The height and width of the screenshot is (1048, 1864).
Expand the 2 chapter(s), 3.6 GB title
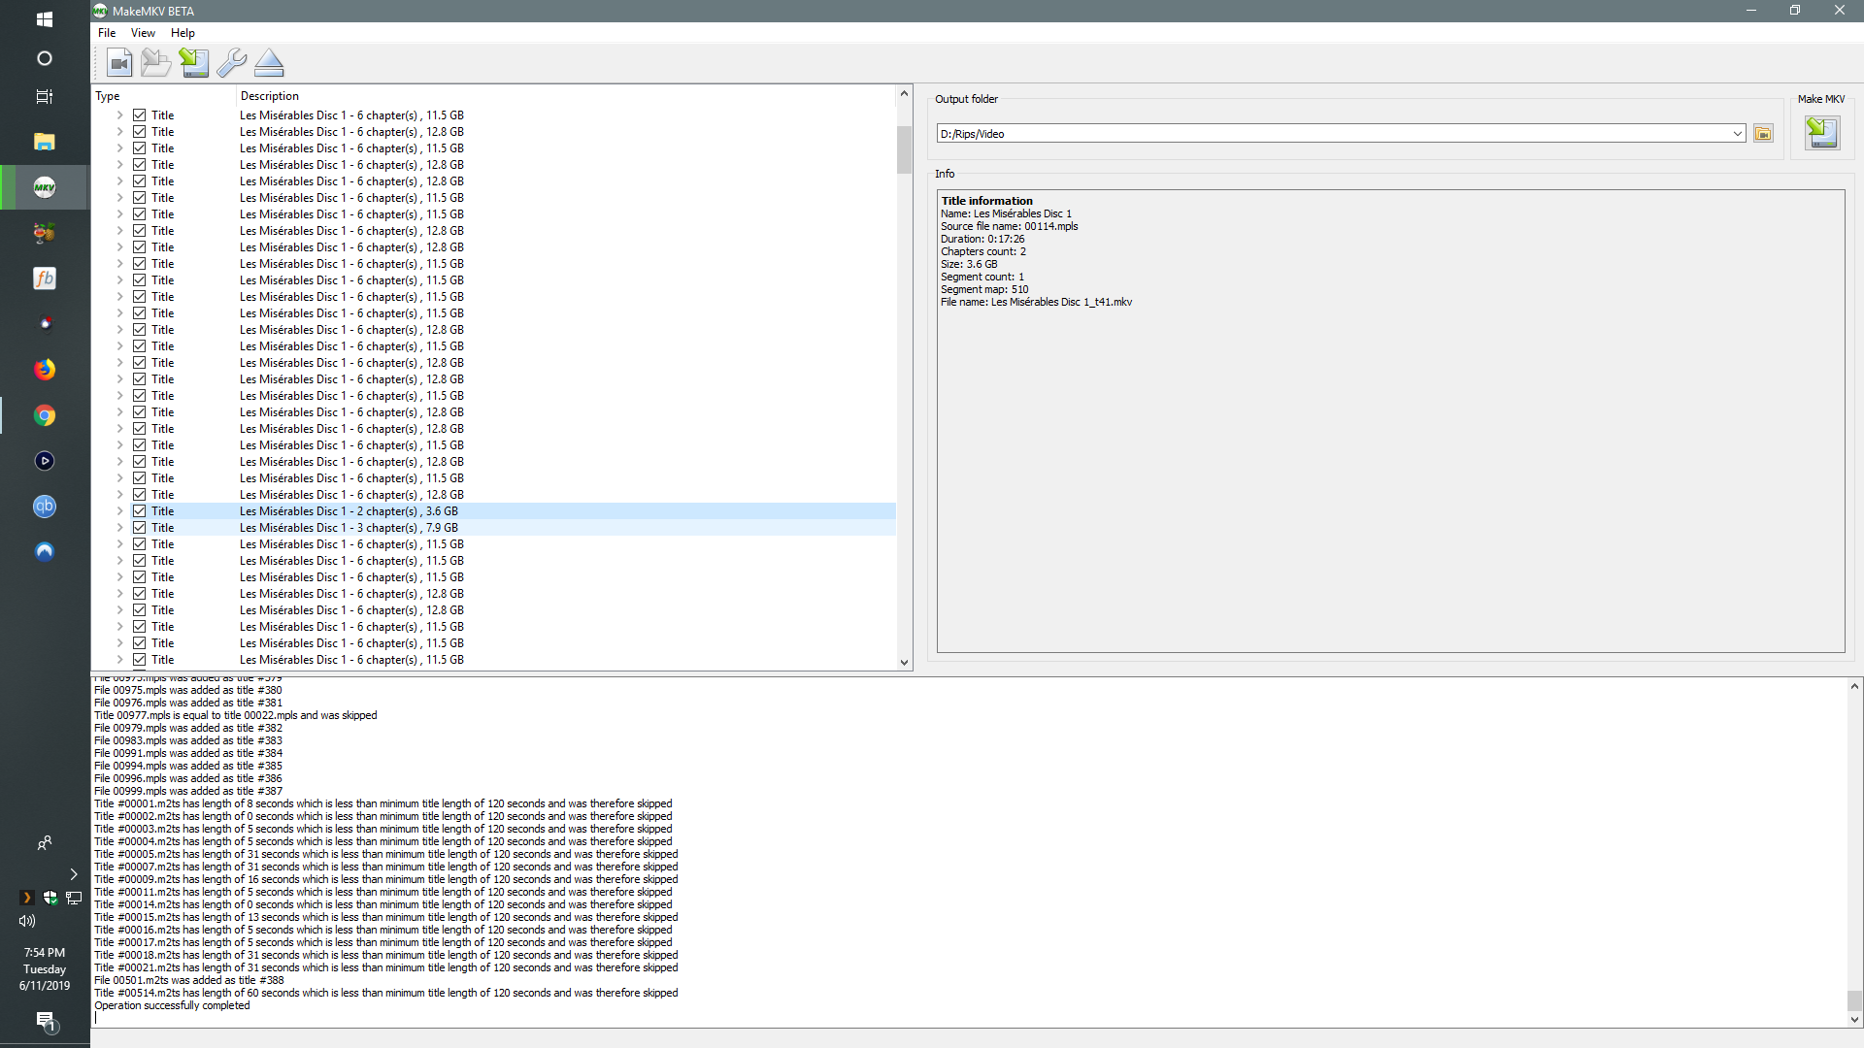(120, 511)
